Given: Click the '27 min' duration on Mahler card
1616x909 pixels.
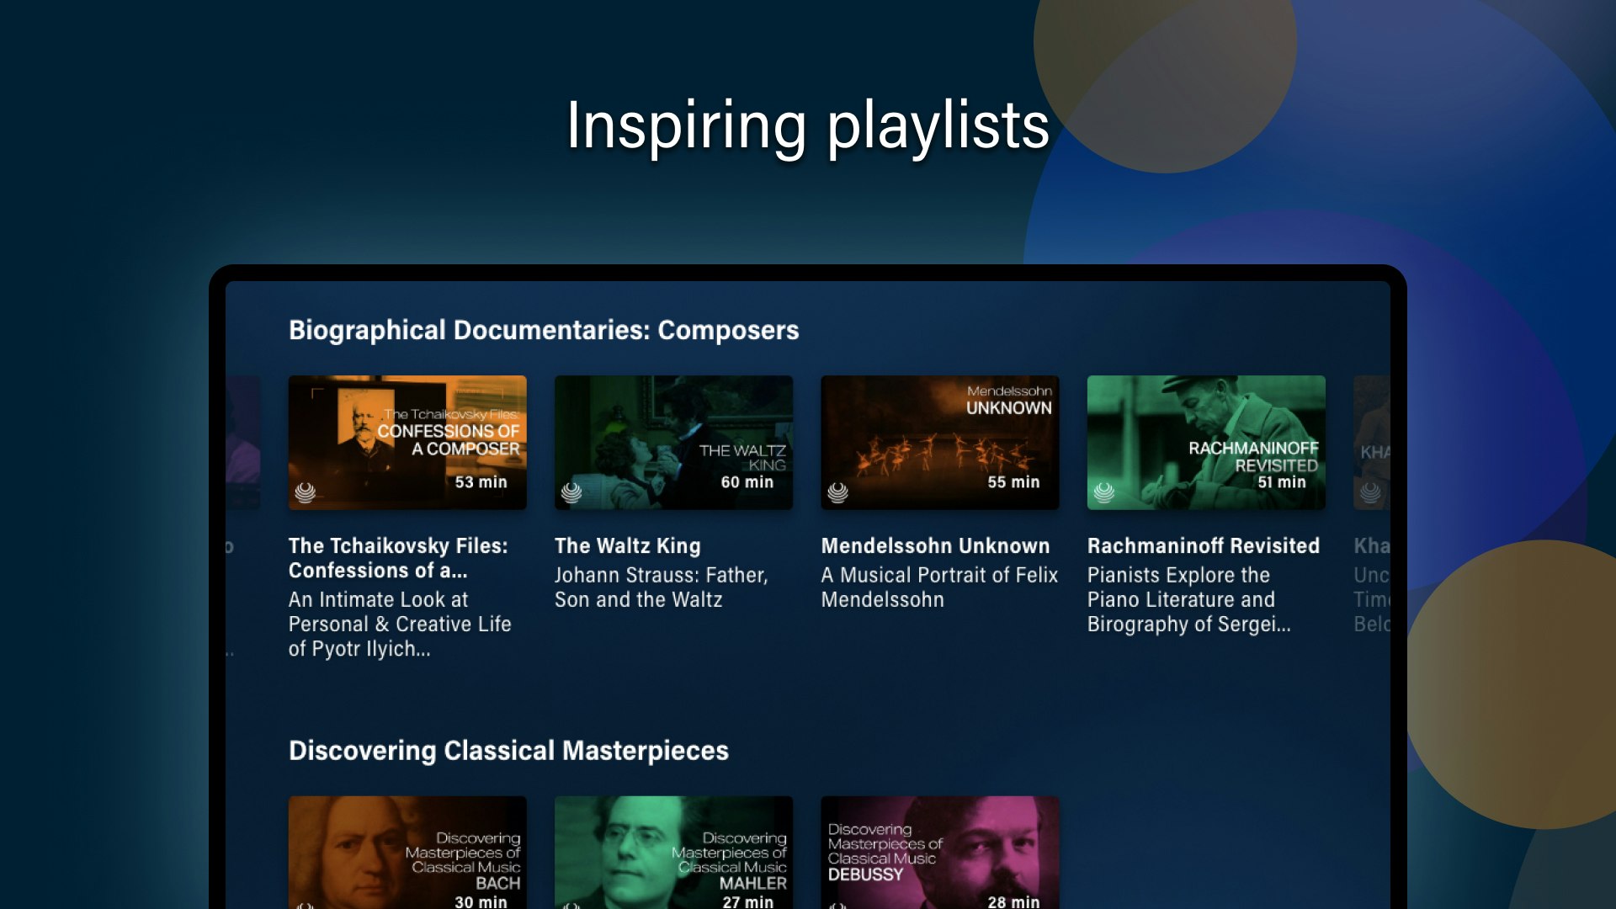Looking at the screenshot, I should tap(747, 901).
